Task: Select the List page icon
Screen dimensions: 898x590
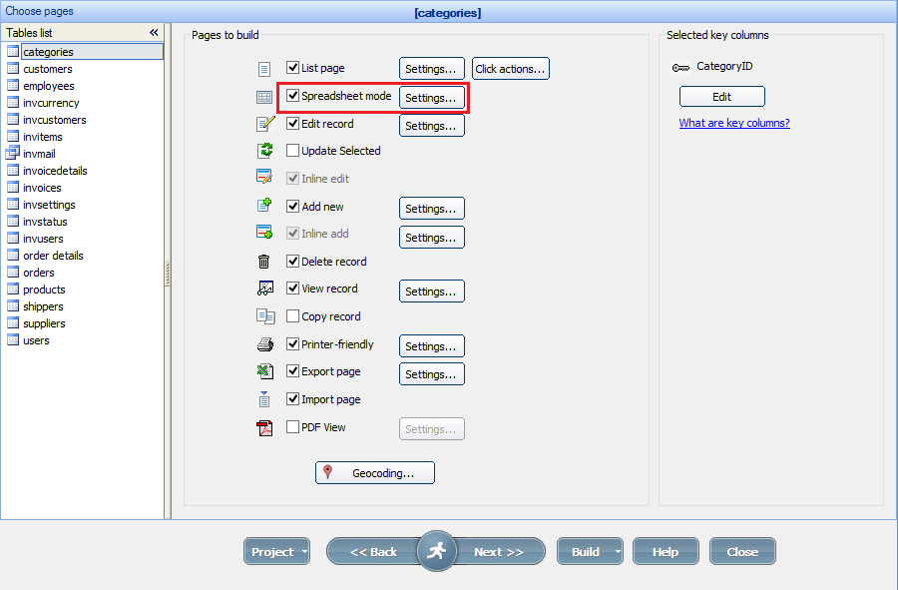Action: click(x=264, y=69)
